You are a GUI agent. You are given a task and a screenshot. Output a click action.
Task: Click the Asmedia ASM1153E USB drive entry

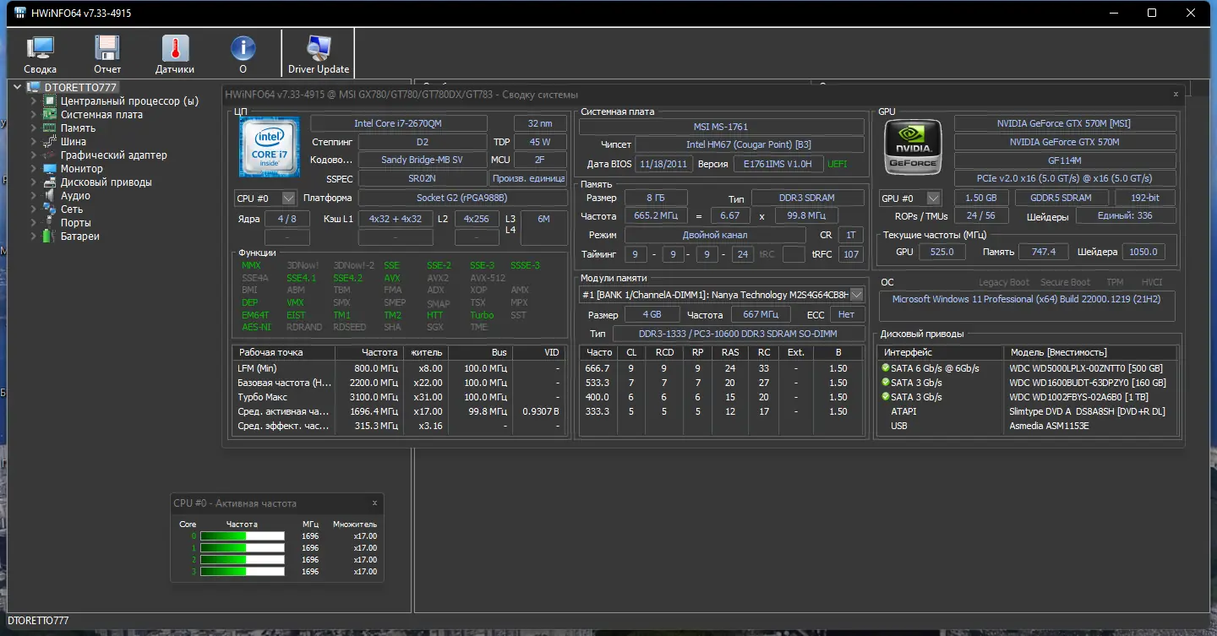pyautogui.click(x=1049, y=426)
